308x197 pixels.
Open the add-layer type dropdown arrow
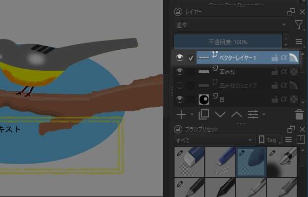192,114
